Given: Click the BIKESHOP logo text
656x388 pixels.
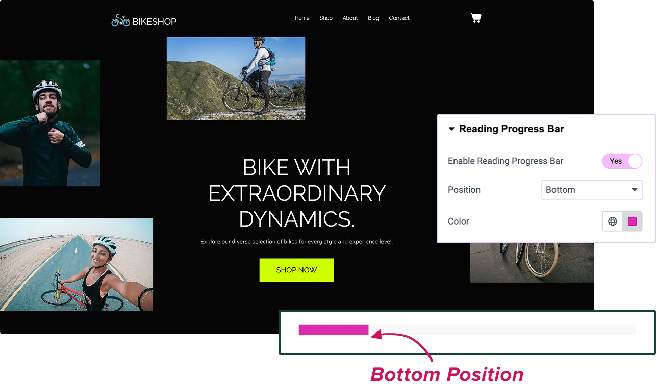Looking at the screenshot, I should click(x=155, y=21).
